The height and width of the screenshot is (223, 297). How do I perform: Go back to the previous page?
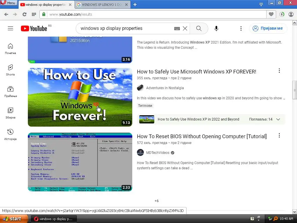6,15
